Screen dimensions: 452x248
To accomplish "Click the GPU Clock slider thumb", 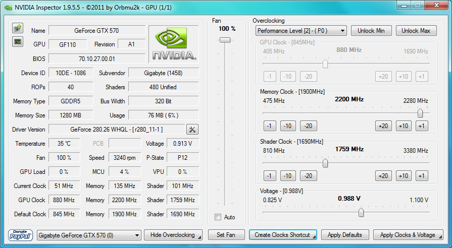I will [325, 64].
